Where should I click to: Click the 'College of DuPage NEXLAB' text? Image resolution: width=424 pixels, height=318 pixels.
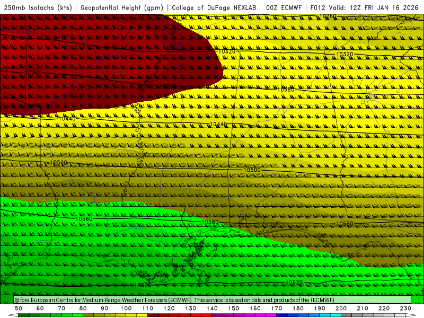tap(214, 8)
